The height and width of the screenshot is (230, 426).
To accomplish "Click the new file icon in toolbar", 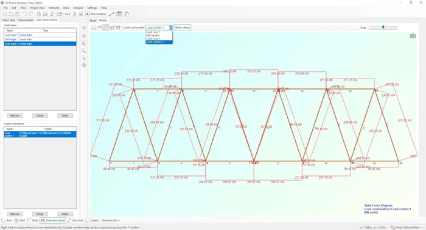I will pyautogui.click(x=5, y=14).
